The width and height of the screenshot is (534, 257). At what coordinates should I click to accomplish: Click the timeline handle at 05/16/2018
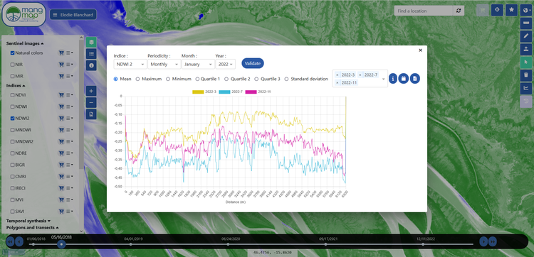pos(61,244)
